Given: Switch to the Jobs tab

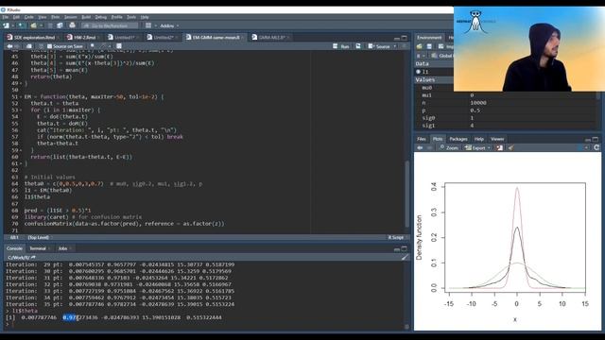Looking at the screenshot, I should pos(63,248).
